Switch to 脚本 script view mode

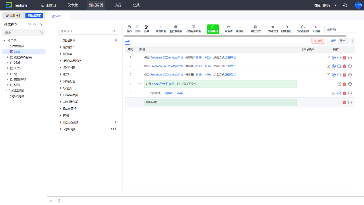343,41
